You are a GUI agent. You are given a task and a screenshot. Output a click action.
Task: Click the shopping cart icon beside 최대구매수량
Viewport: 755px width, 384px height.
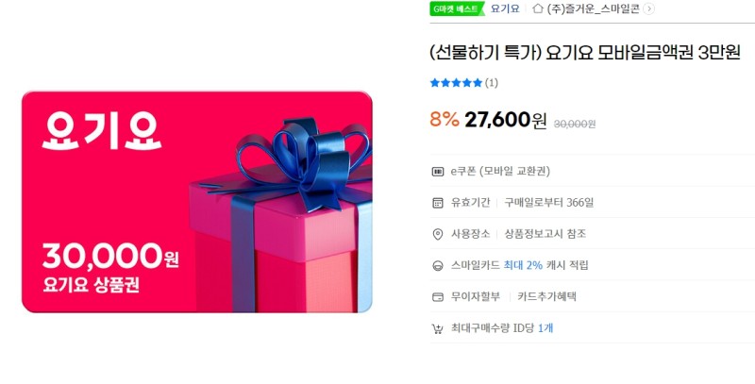[x=437, y=328]
